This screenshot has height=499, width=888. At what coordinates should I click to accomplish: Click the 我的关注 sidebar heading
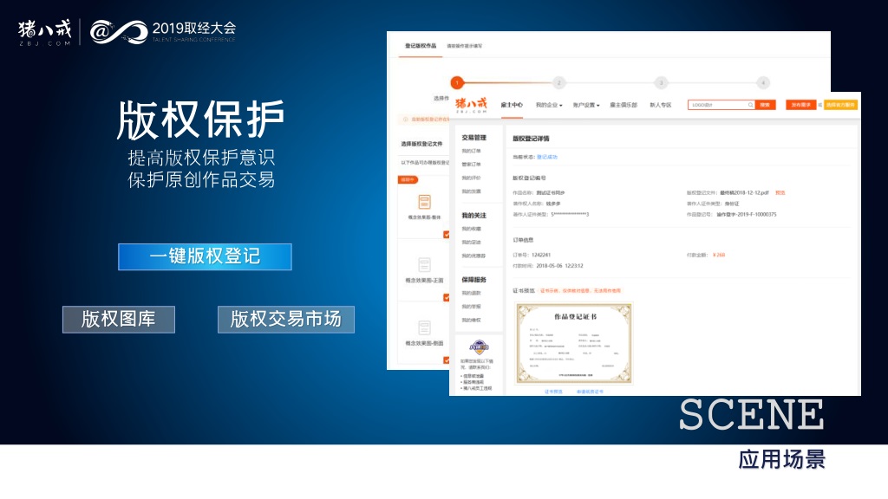tap(474, 216)
